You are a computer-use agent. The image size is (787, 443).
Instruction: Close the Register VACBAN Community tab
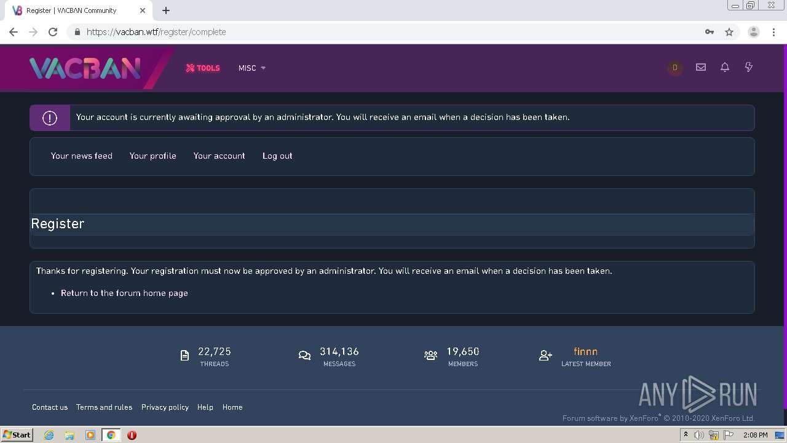143,10
